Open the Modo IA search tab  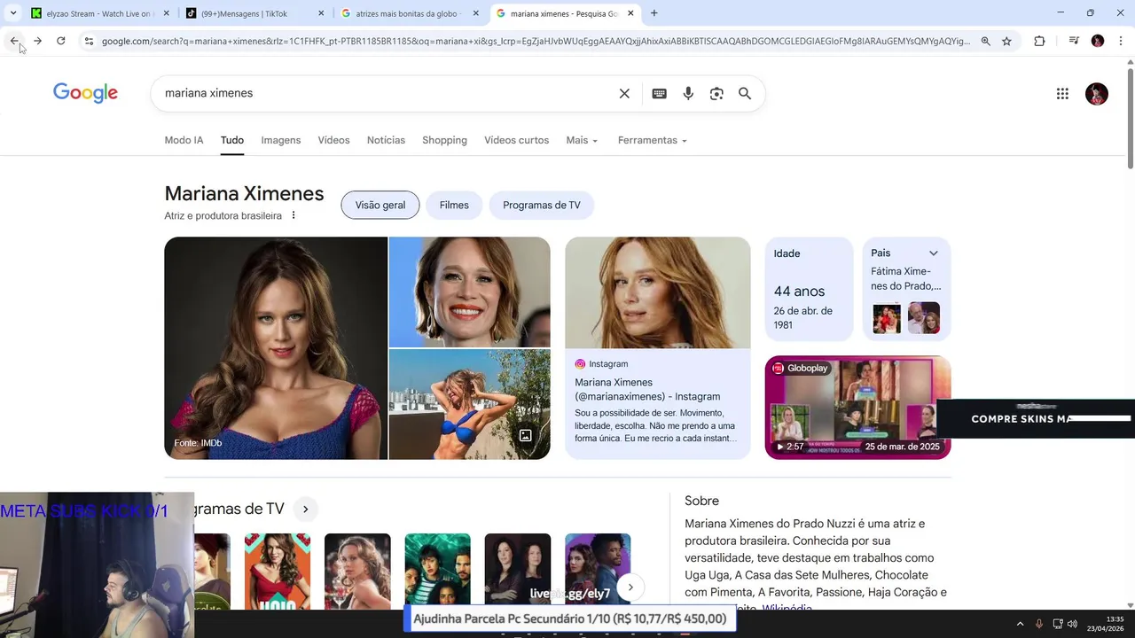click(184, 140)
